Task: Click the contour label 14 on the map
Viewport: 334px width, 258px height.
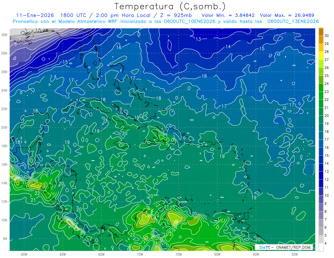Action: (228, 46)
